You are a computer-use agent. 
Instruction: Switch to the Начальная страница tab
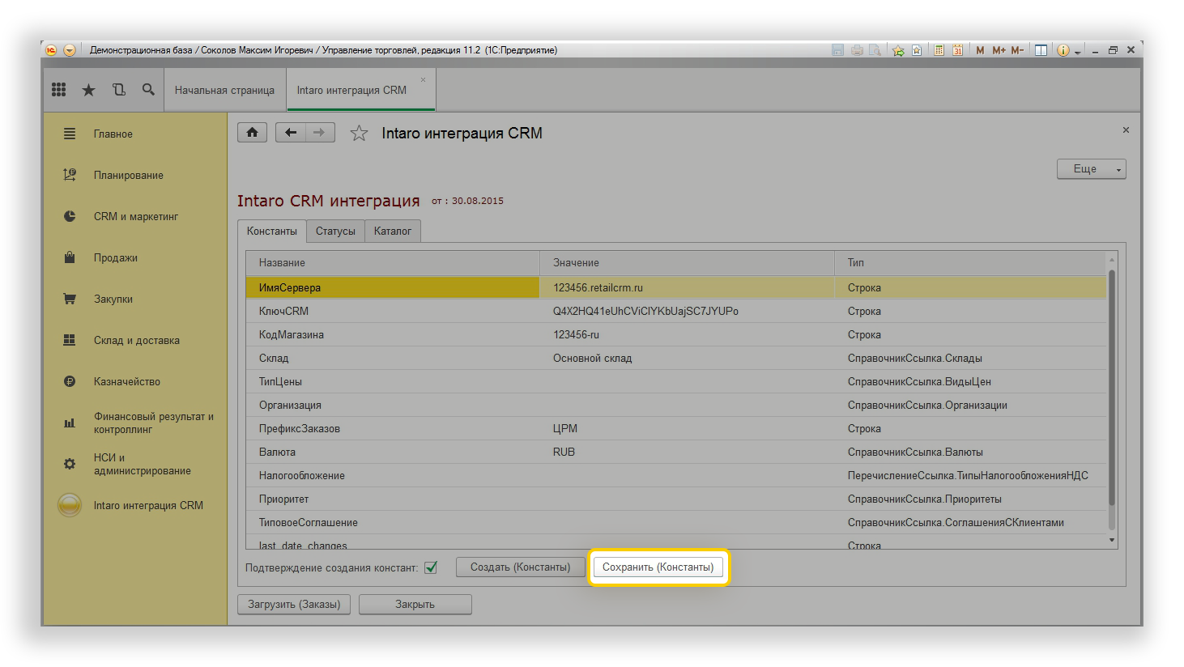[224, 90]
